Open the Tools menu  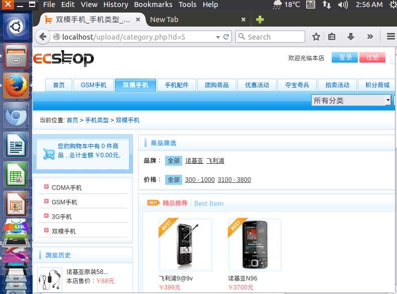click(187, 5)
